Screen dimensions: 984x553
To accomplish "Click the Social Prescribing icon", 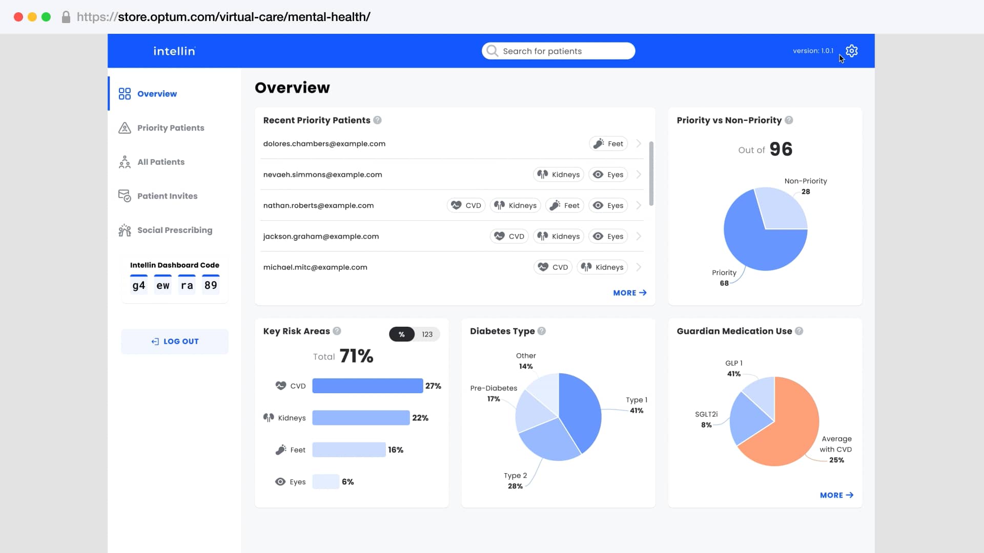I will point(124,230).
